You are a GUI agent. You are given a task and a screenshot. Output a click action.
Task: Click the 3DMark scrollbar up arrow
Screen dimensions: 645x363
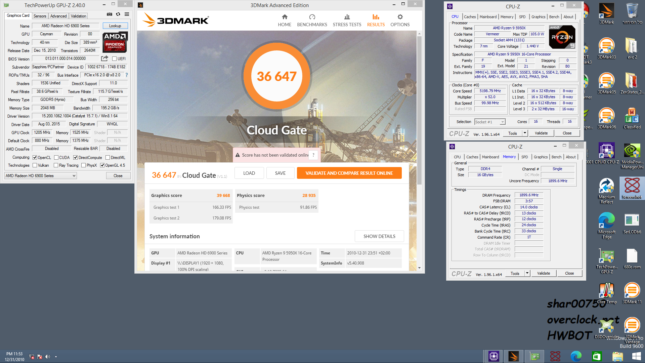[x=419, y=34]
